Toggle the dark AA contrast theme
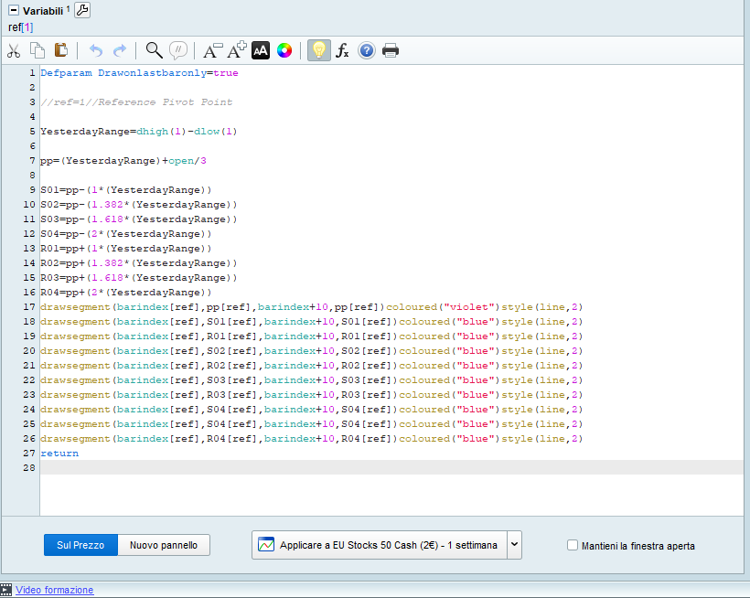This screenshot has height=598, width=750. point(261,50)
